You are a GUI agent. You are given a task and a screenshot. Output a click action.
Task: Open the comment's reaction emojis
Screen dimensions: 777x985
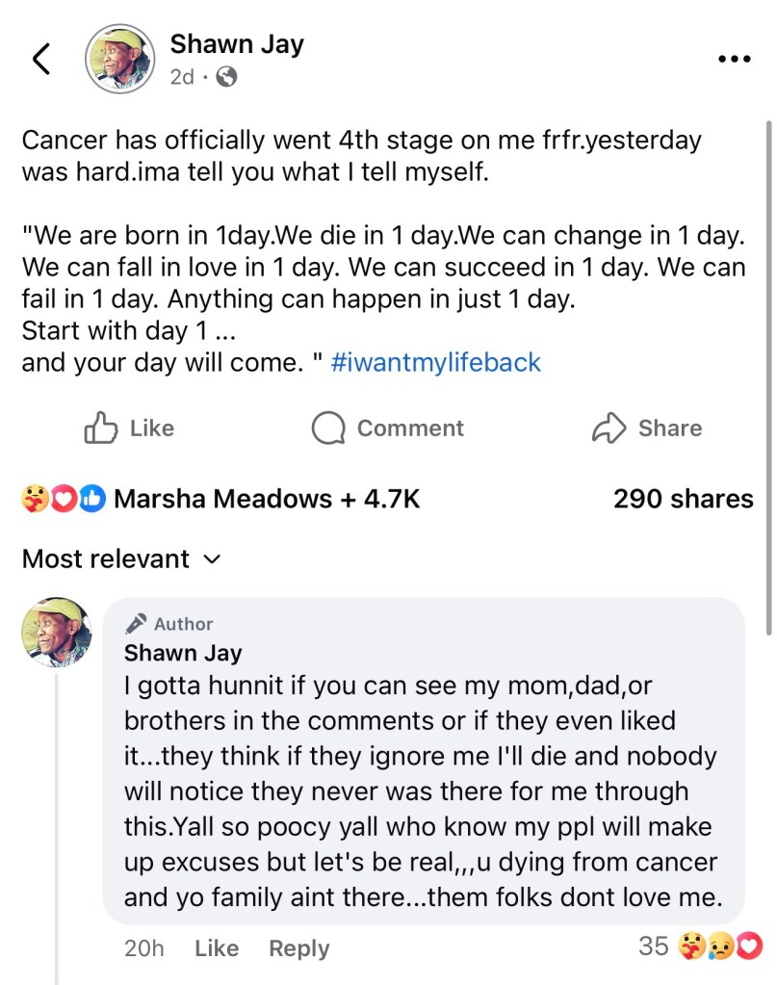coord(720,946)
